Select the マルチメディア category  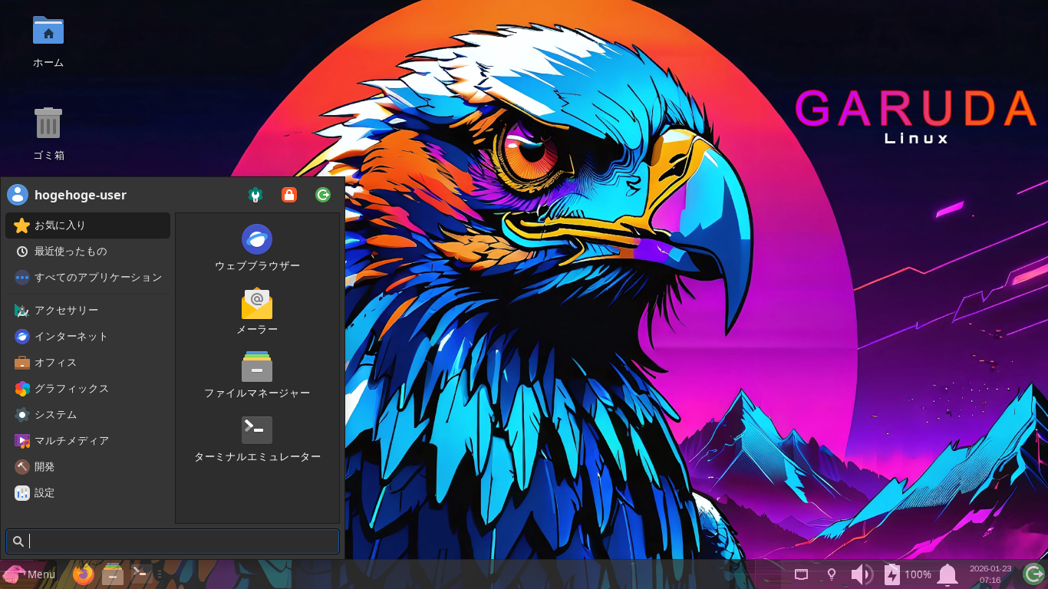tap(87, 441)
